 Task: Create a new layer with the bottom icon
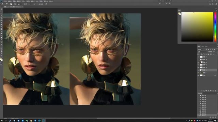click(213, 91)
